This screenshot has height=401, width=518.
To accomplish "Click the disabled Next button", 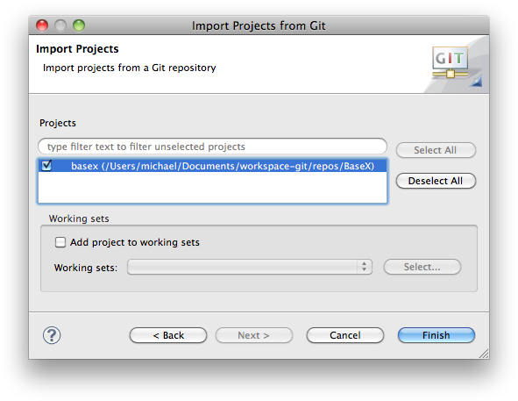I will tap(253, 335).
